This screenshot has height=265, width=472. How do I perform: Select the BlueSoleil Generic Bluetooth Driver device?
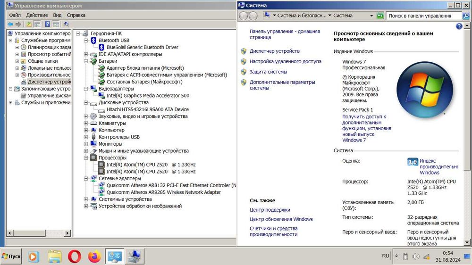142,47
